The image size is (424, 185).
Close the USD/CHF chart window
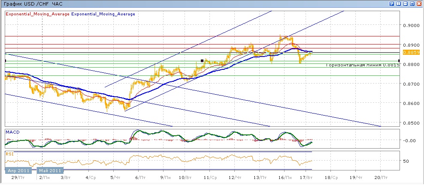tap(419, 3)
